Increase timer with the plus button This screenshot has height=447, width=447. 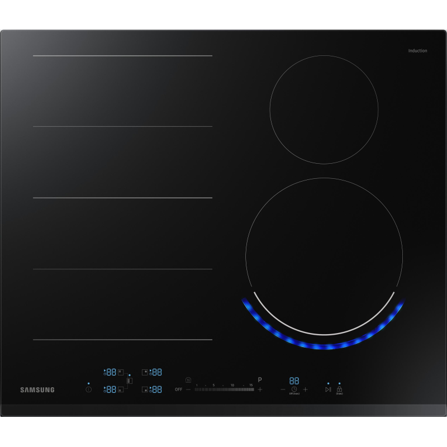305,389
